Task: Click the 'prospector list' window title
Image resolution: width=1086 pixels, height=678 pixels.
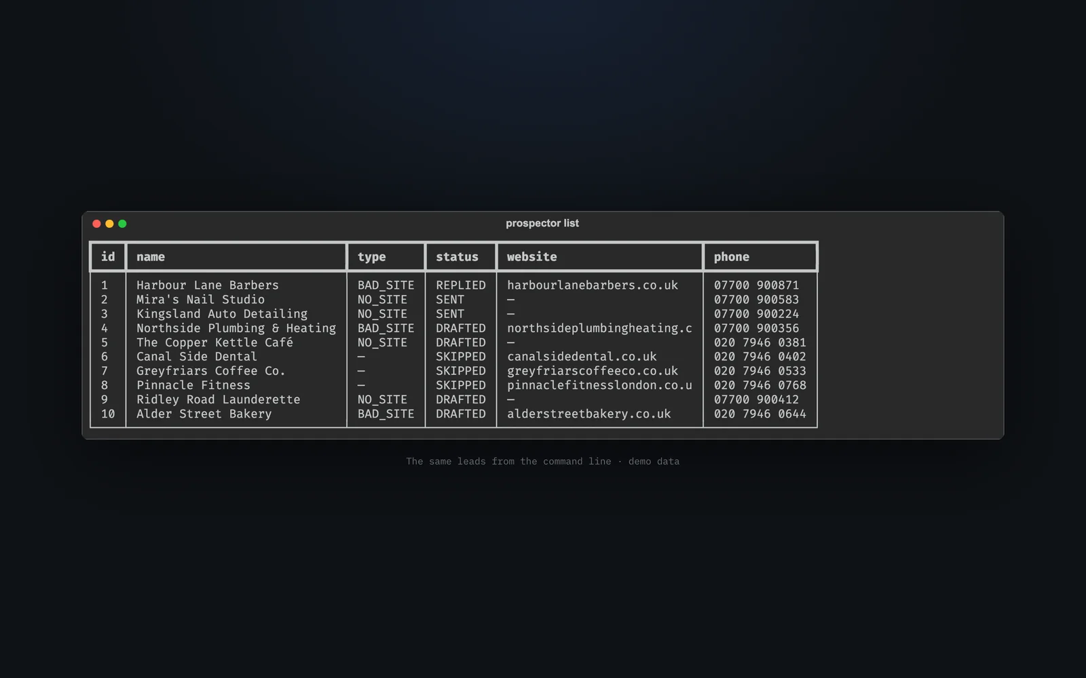Action: (x=542, y=223)
